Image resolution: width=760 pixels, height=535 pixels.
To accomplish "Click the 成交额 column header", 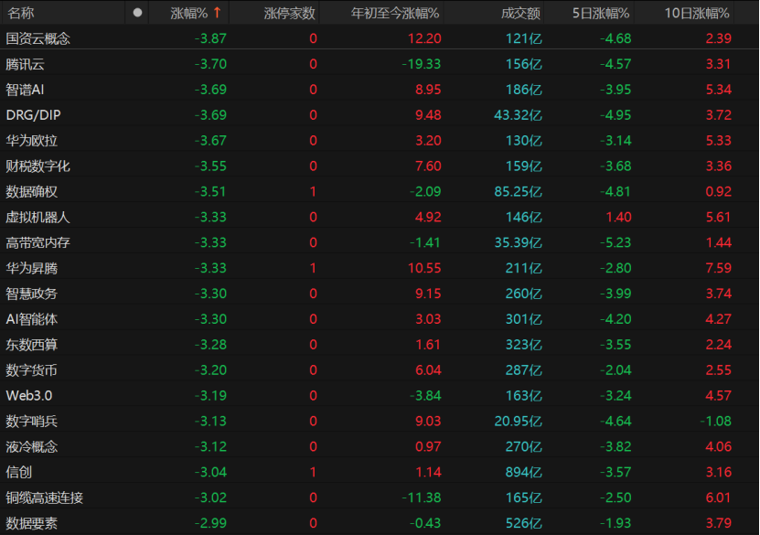I will [520, 13].
